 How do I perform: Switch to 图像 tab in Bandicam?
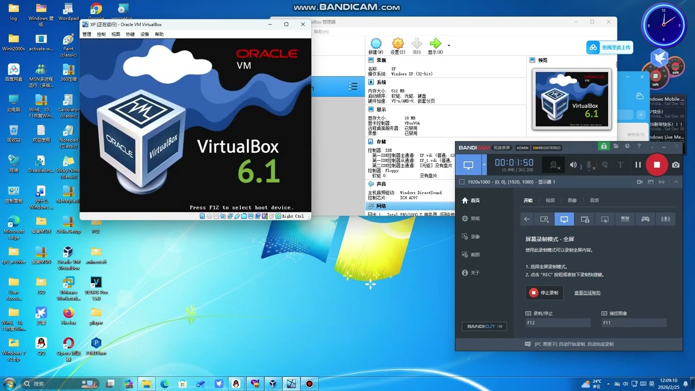(x=572, y=200)
